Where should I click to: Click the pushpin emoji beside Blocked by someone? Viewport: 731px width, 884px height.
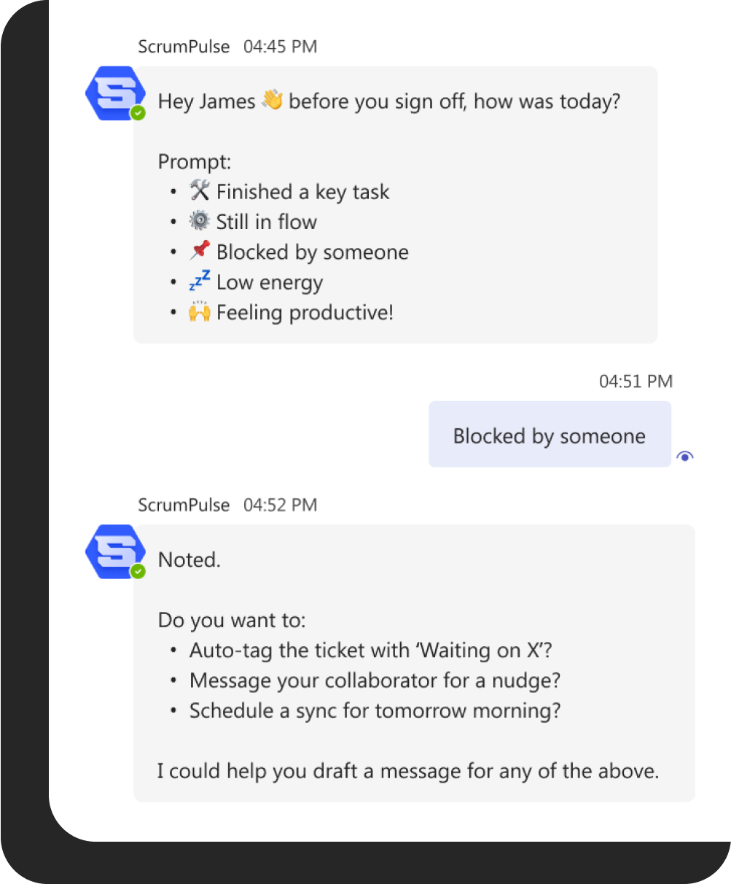[x=199, y=252]
